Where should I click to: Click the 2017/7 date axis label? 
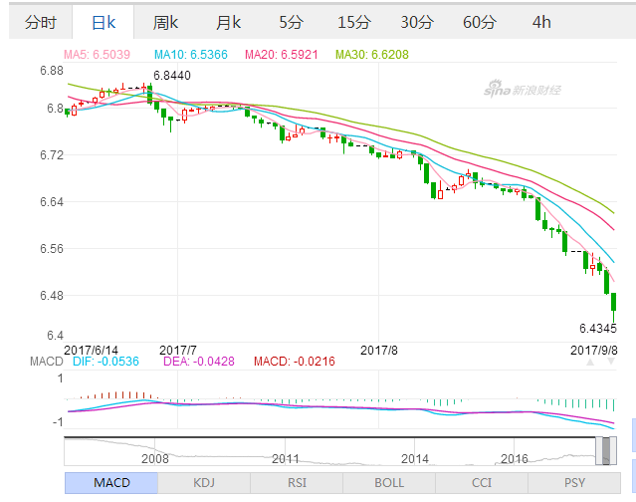click(x=177, y=350)
